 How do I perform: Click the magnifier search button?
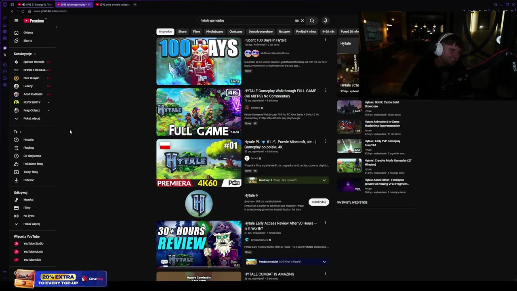312,21
